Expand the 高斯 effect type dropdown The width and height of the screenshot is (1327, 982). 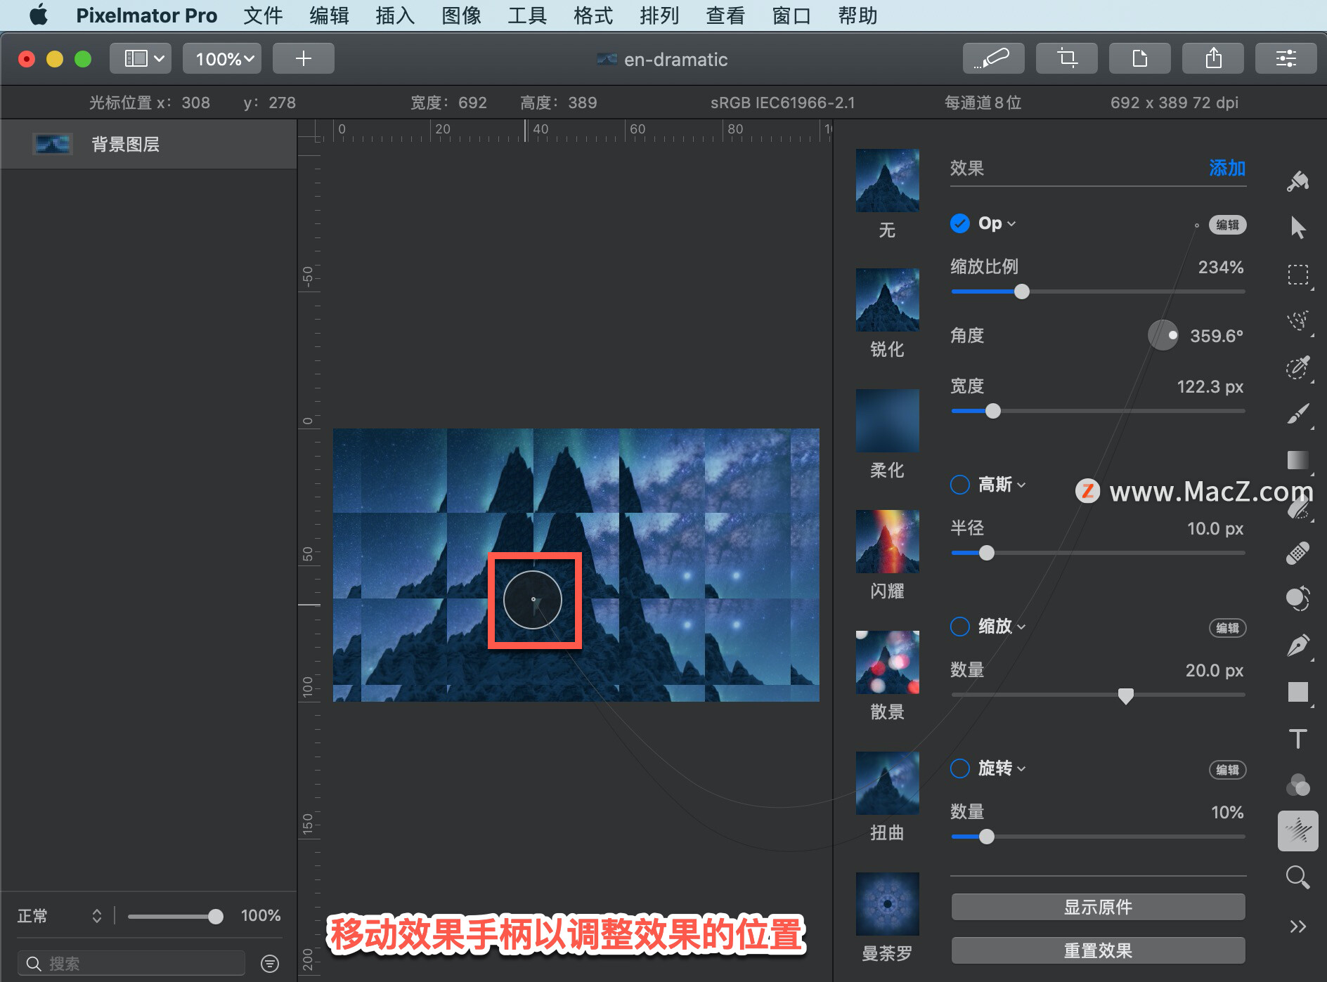click(1002, 485)
